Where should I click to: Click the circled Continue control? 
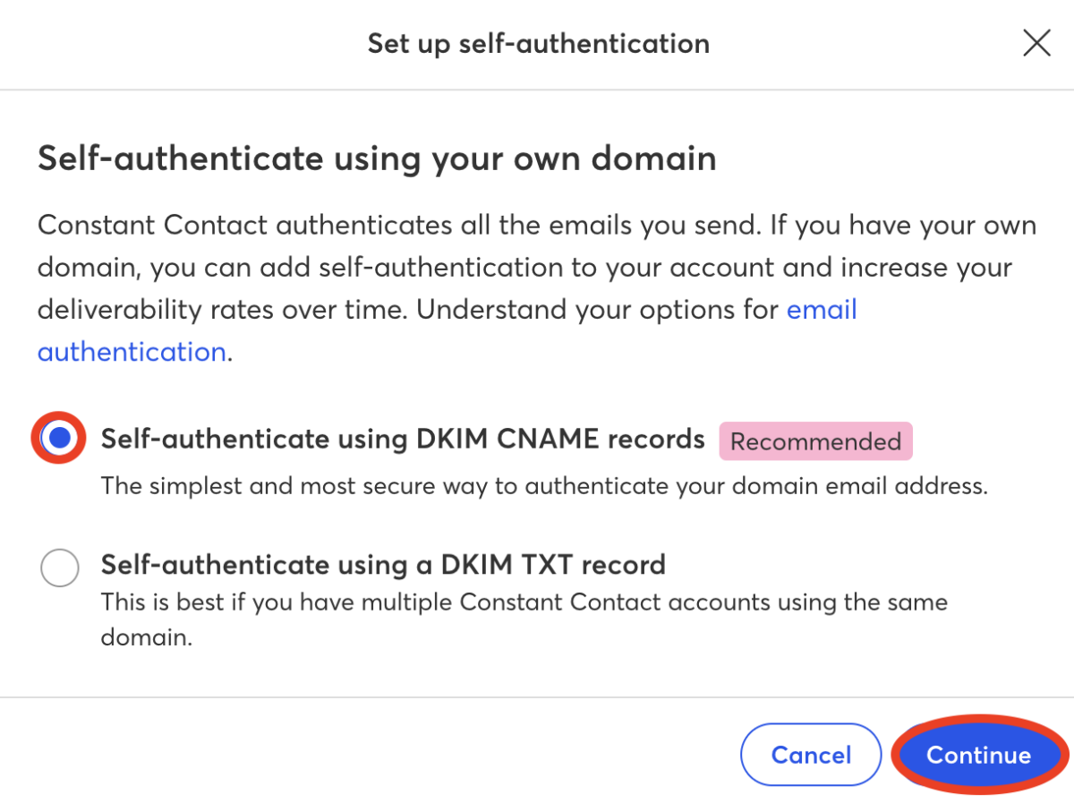tap(978, 755)
